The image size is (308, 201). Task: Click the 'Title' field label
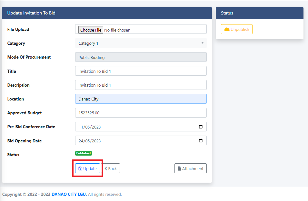click(x=12, y=71)
